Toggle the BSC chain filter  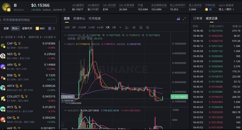(40, 29)
